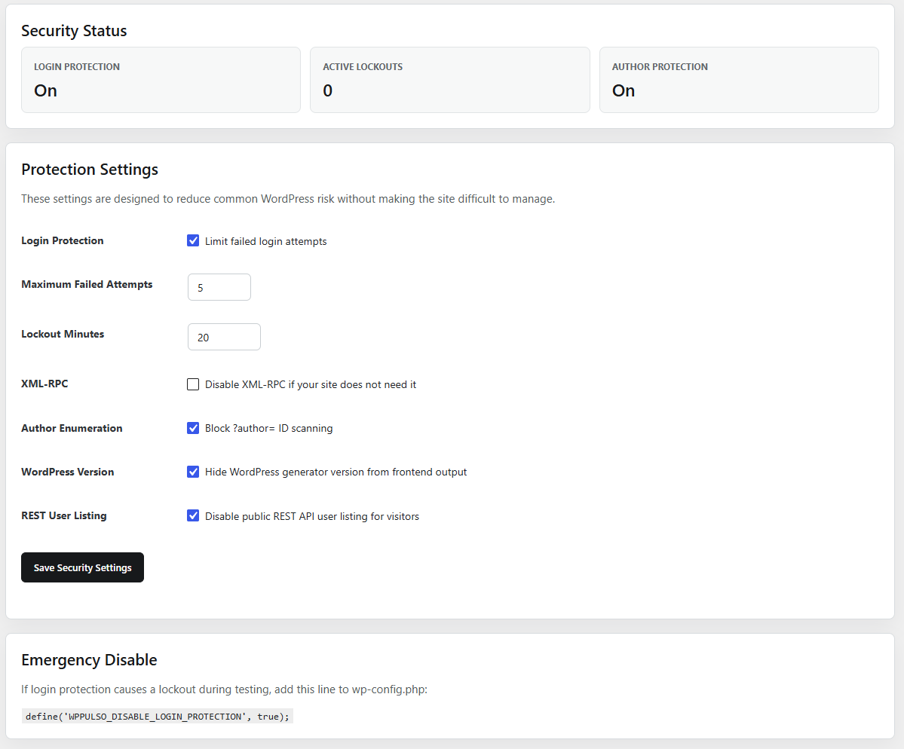
Task: Toggle Block ?author= ID scanning checkbox
Action: click(193, 428)
